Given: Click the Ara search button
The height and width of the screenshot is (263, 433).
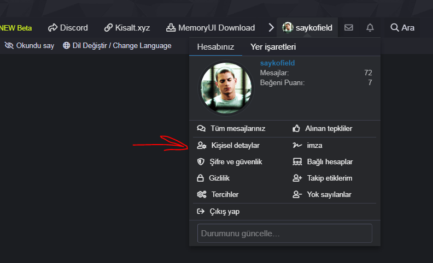Looking at the screenshot, I should point(402,28).
